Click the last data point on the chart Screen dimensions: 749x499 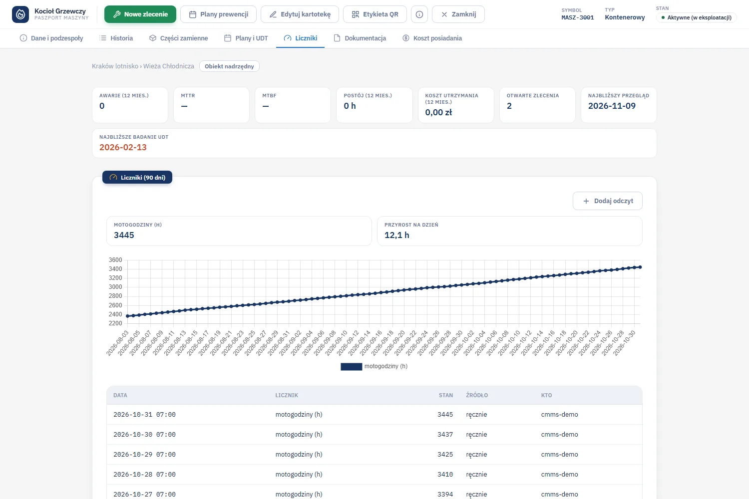(x=640, y=267)
